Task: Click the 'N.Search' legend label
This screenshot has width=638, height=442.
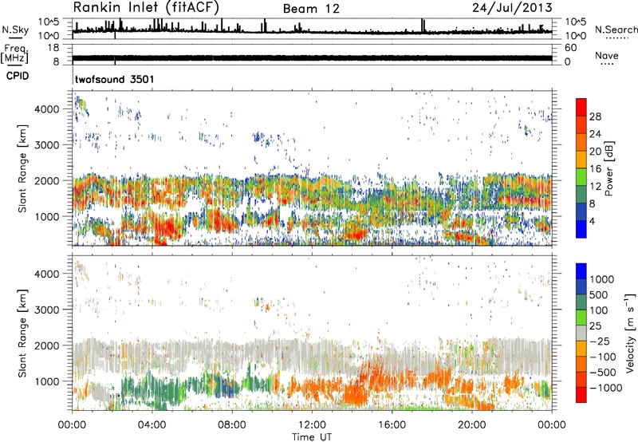Action: tap(616, 30)
